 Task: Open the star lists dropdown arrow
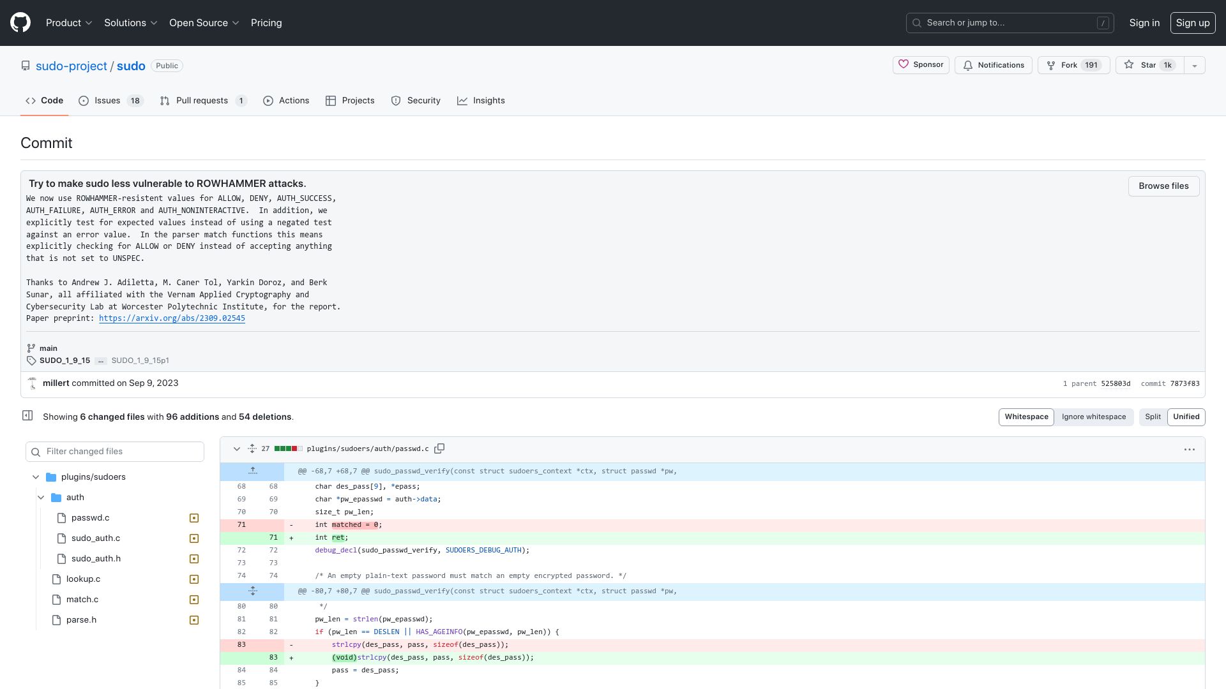pos(1194,65)
